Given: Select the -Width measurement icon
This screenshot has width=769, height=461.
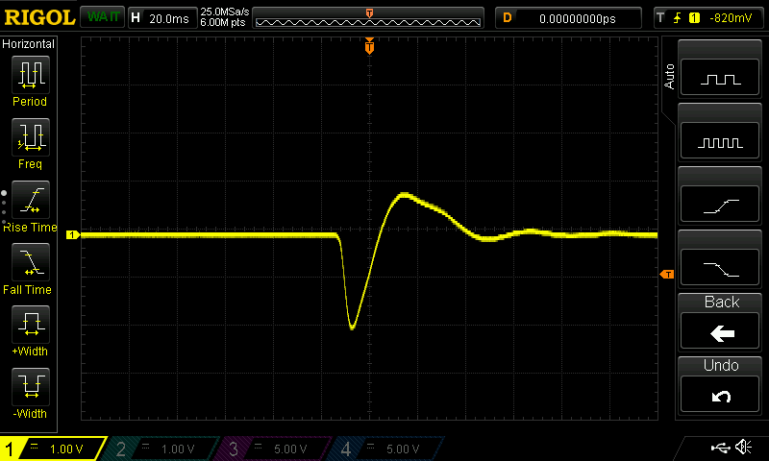Looking at the screenshot, I should (31, 386).
